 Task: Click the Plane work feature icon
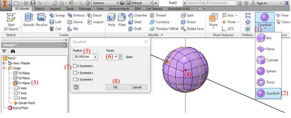pos(213,19)
